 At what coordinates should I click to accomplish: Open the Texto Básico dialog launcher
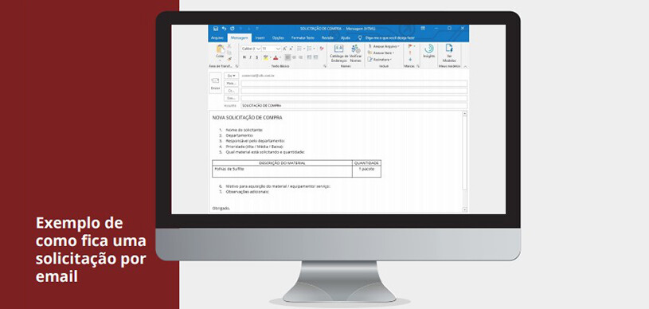[x=325, y=66]
